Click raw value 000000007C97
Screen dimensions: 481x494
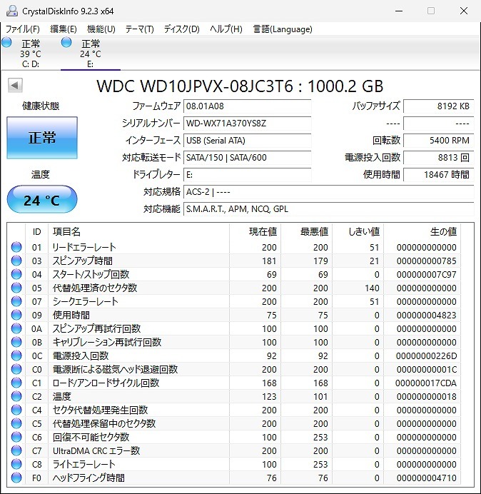click(x=426, y=274)
